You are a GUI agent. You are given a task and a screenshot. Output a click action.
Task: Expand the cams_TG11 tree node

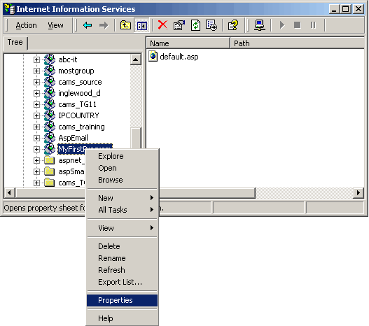coord(36,104)
